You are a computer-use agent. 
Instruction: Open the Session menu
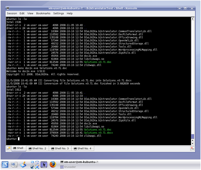tap(12, 13)
